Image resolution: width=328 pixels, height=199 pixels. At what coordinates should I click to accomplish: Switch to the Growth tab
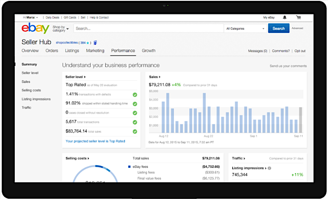click(x=149, y=51)
